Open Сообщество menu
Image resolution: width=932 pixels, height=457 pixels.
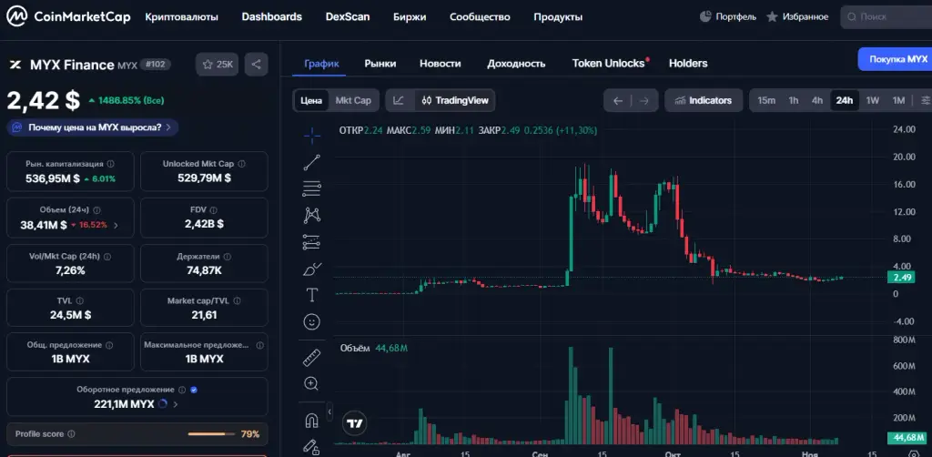tap(481, 17)
